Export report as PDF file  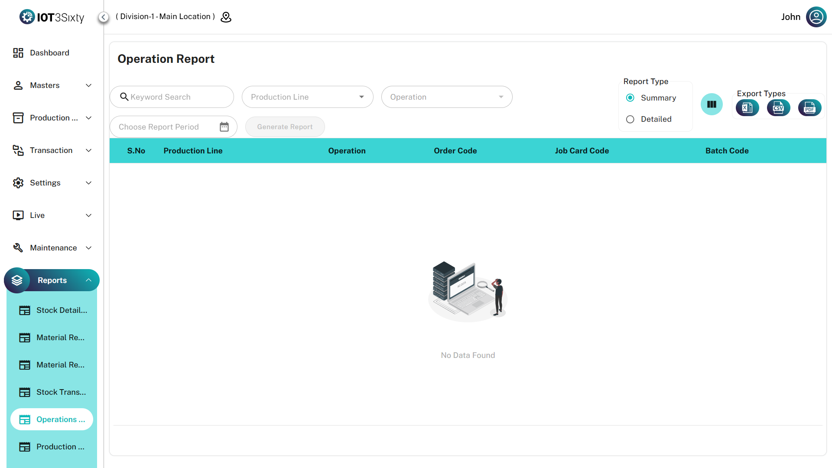click(x=809, y=108)
